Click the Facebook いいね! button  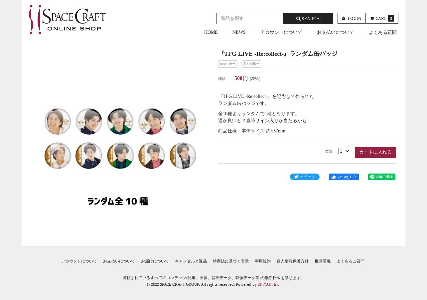[x=344, y=177]
